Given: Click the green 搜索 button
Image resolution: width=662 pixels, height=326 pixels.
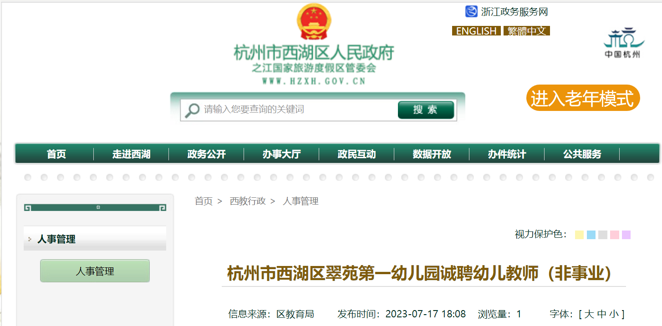Looking at the screenshot, I should coord(426,110).
